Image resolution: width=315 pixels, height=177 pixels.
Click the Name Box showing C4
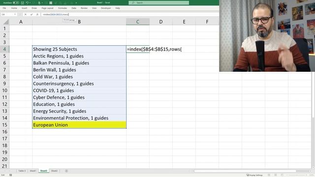[x=7, y=14]
